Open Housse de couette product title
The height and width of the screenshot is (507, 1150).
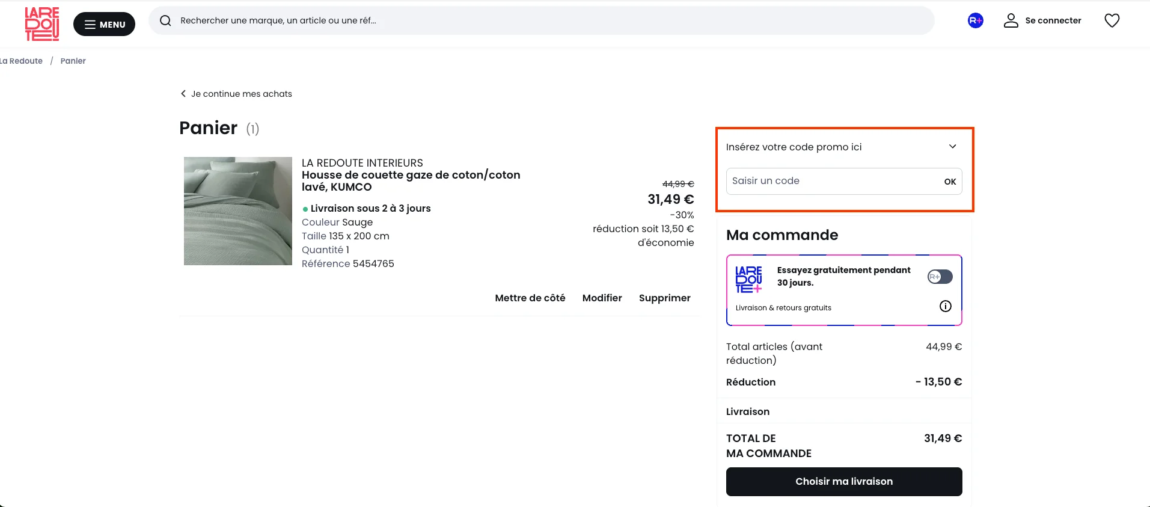(x=411, y=181)
